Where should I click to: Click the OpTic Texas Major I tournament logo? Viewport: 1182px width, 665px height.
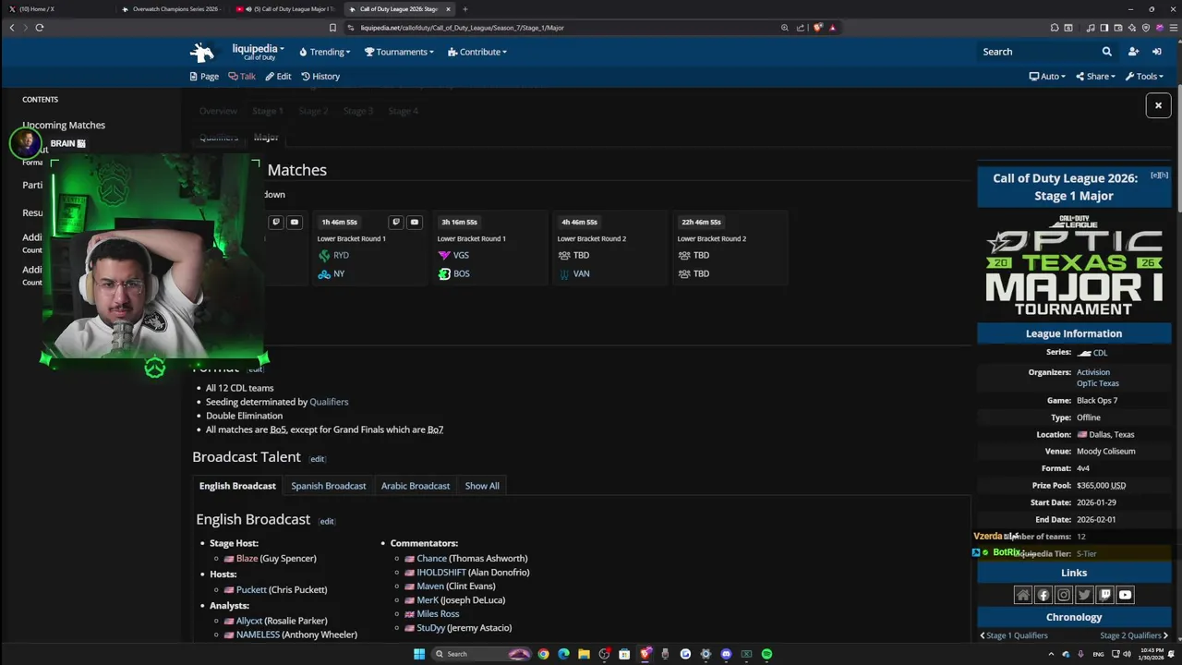[x=1073, y=265]
